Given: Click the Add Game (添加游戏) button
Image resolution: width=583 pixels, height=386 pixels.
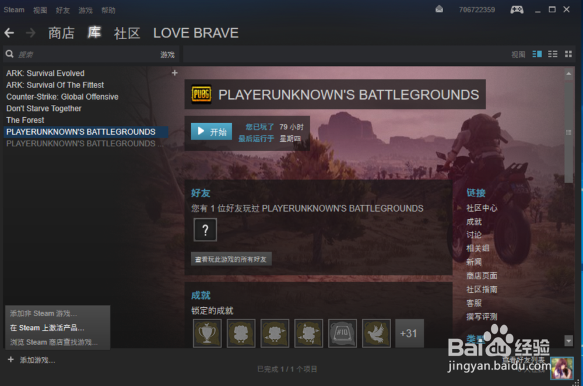Looking at the screenshot, I should (31, 360).
